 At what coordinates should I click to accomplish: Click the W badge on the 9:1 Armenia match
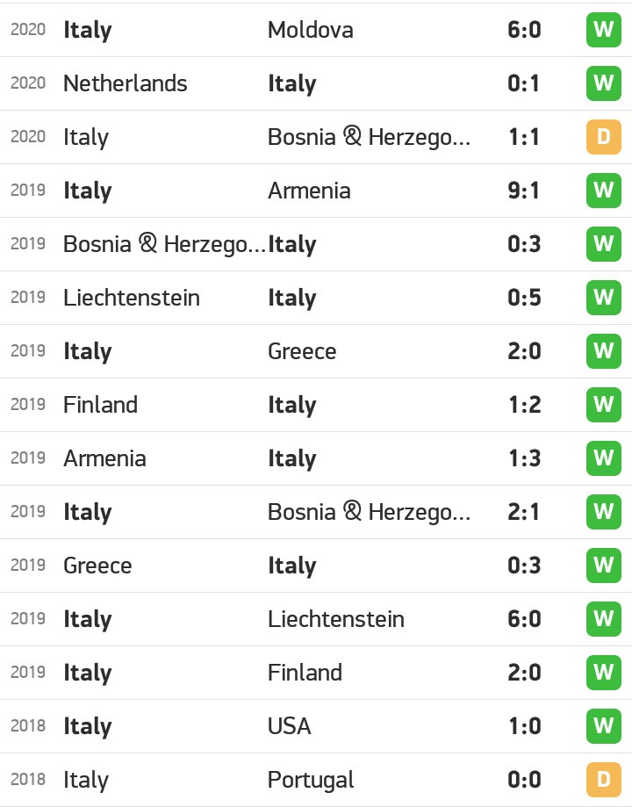[603, 191]
